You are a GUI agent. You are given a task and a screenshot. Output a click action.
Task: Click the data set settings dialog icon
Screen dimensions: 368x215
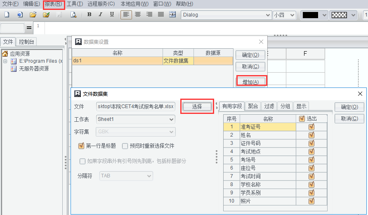click(x=78, y=42)
